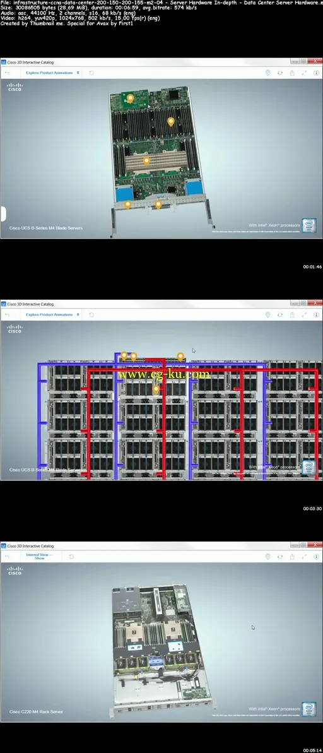The height and width of the screenshot is (753, 323).
Task: Click reset view icon in the C220 M4 frame
Action: point(71,557)
